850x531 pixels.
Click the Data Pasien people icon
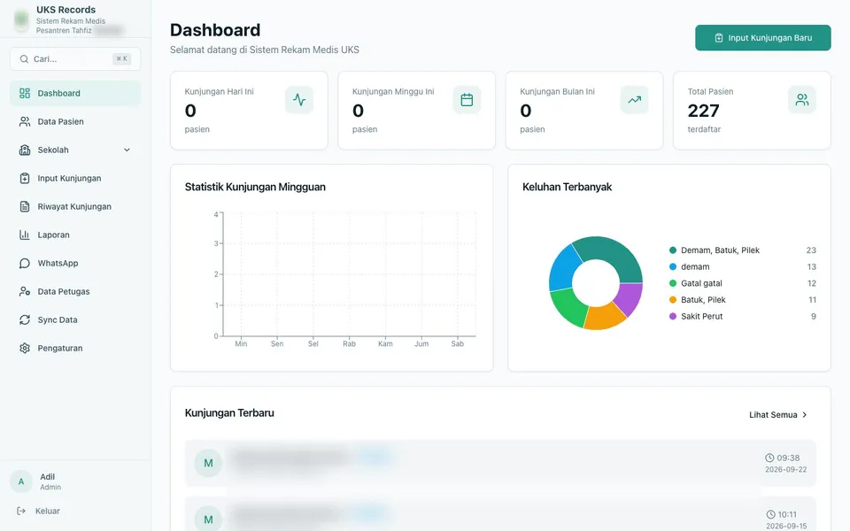click(x=25, y=121)
